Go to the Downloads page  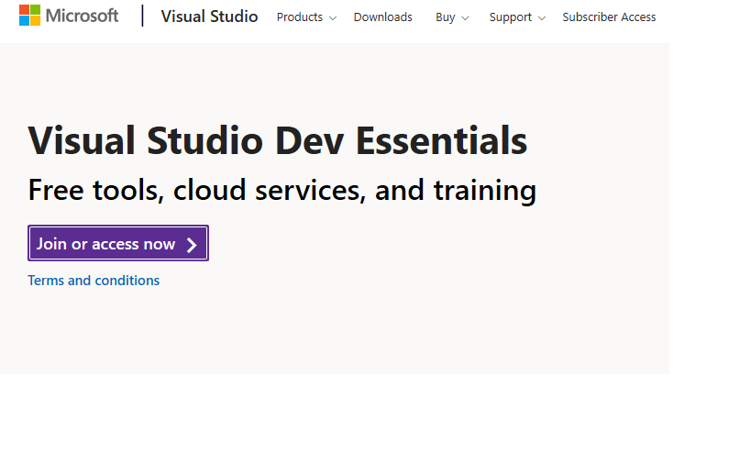pyautogui.click(x=382, y=17)
